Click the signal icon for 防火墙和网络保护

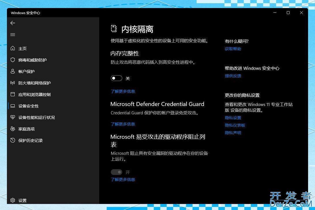pos(13,83)
